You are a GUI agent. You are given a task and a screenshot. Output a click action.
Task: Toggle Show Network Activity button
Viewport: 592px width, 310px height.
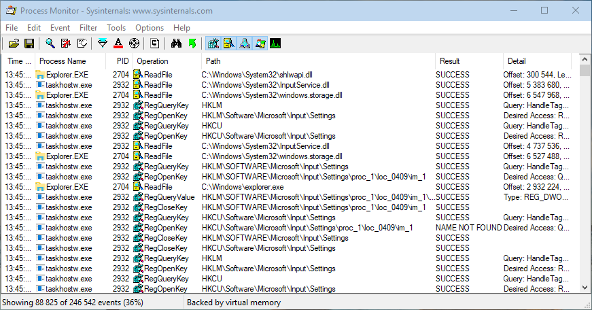click(x=244, y=44)
